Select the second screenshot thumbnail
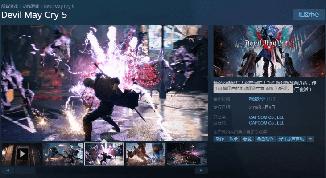 click(63, 154)
